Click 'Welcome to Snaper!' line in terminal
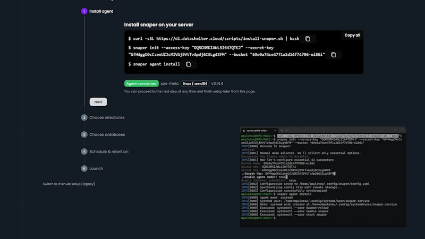Viewport: 425px width, 239px height. tap(266, 147)
